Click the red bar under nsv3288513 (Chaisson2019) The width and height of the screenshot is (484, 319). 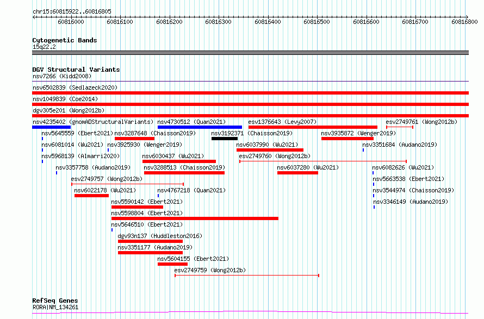point(184,173)
